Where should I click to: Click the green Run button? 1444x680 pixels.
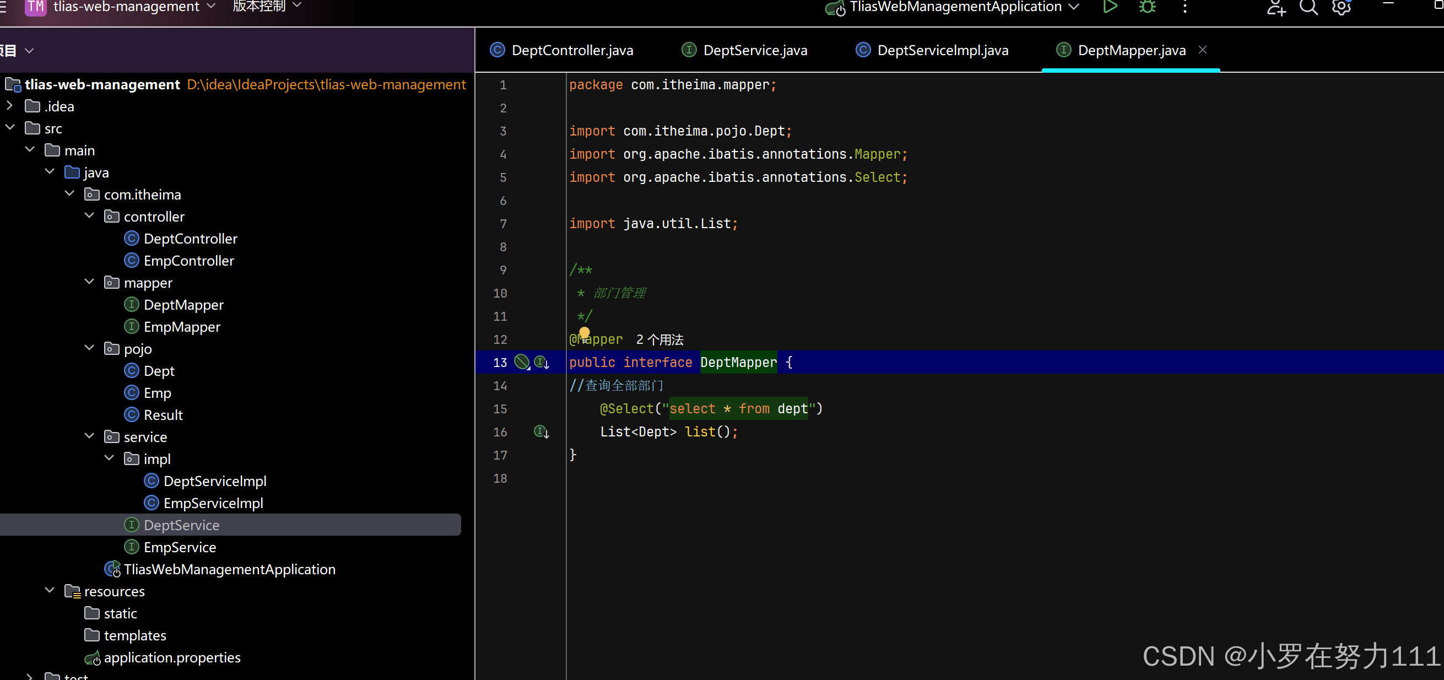point(1110,7)
